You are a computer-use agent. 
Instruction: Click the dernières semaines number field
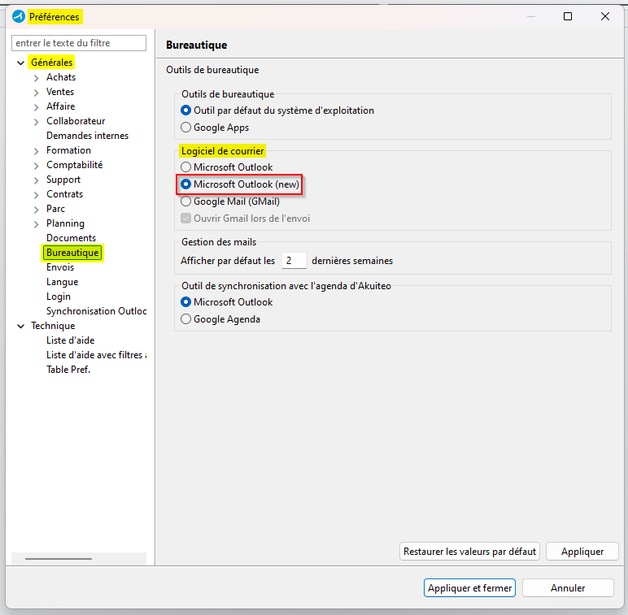pyautogui.click(x=294, y=261)
